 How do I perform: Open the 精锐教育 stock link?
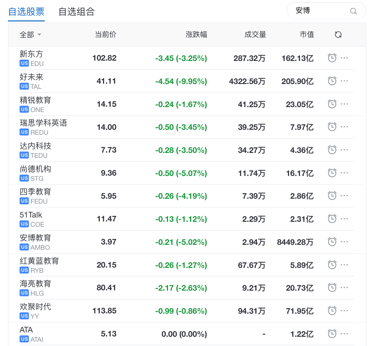tap(35, 100)
